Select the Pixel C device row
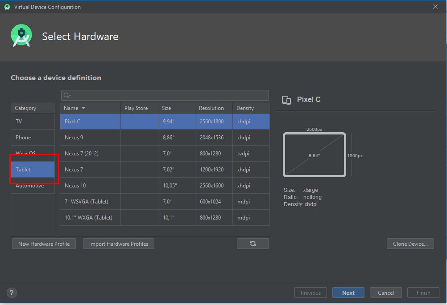 pyautogui.click(x=165, y=122)
